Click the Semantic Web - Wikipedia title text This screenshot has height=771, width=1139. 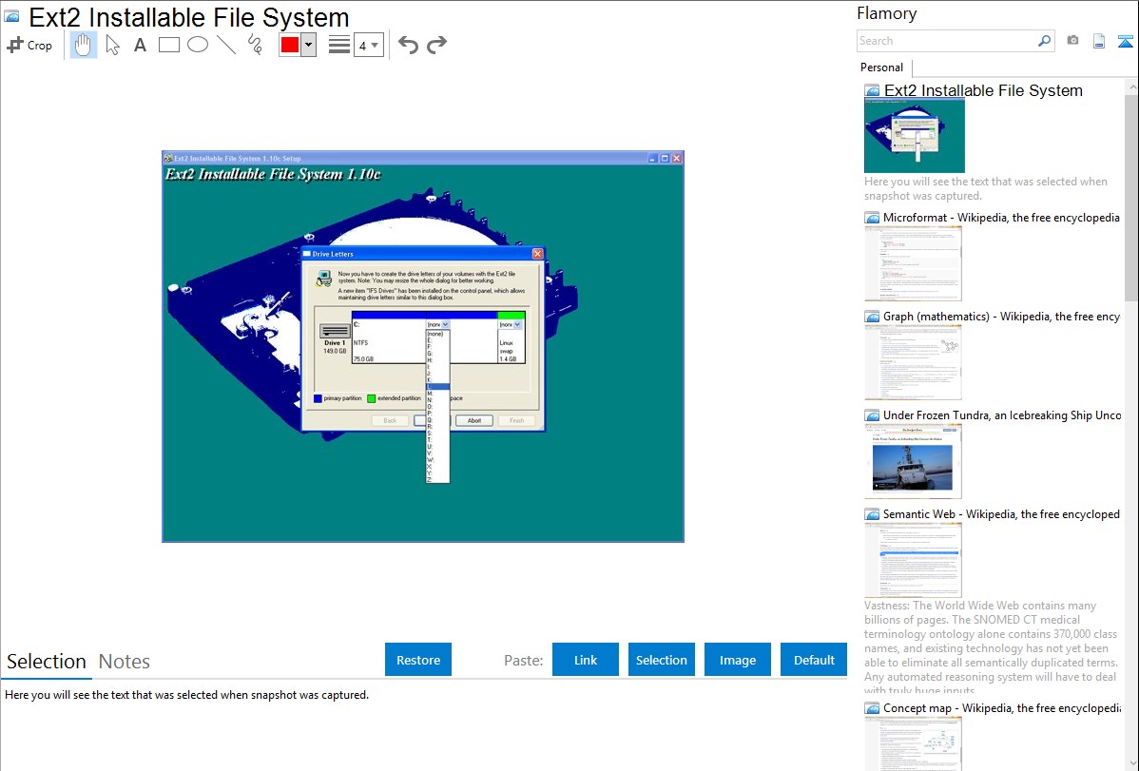click(x=1001, y=513)
